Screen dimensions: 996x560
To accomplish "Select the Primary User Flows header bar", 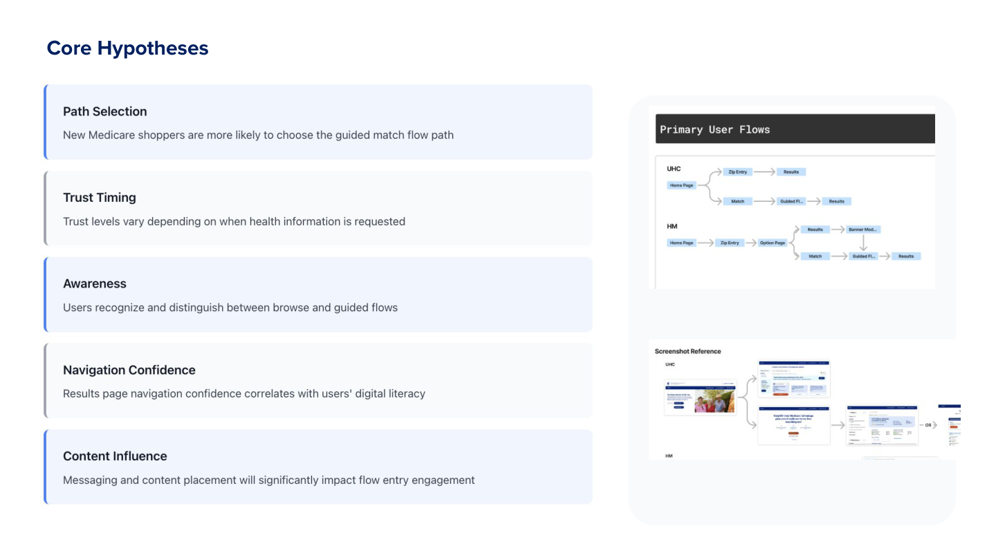I will tap(794, 129).
